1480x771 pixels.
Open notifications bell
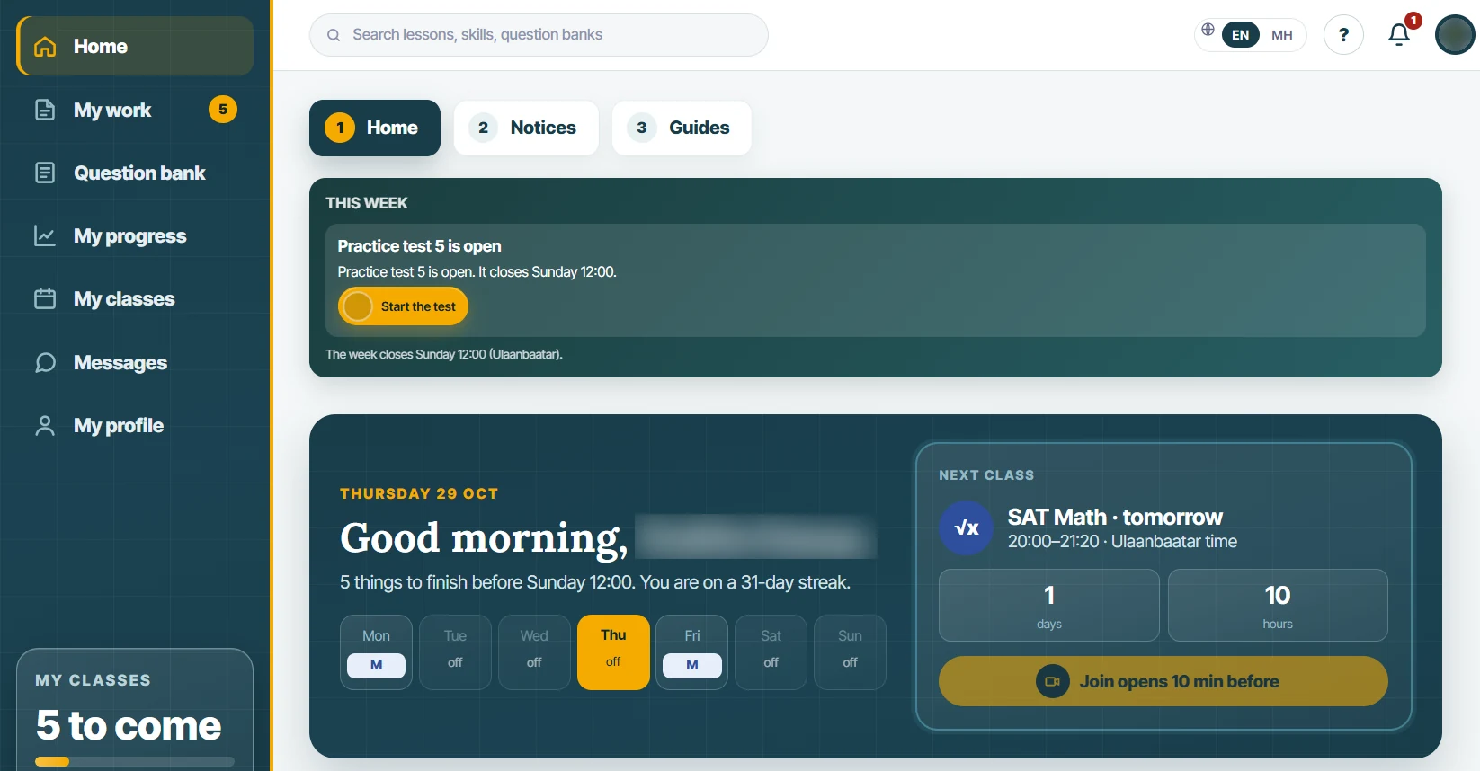[1399, 34]
